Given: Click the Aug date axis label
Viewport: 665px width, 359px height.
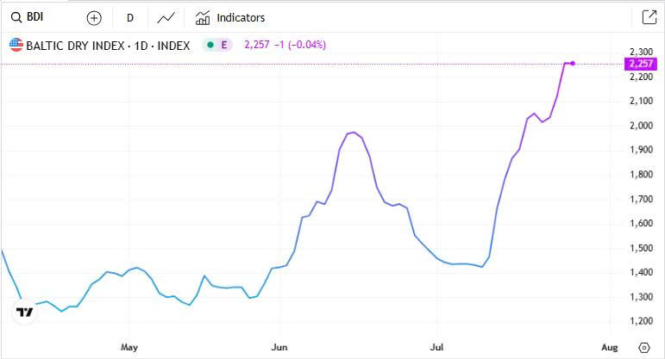Looking at the screenshot, I should 610,347.
